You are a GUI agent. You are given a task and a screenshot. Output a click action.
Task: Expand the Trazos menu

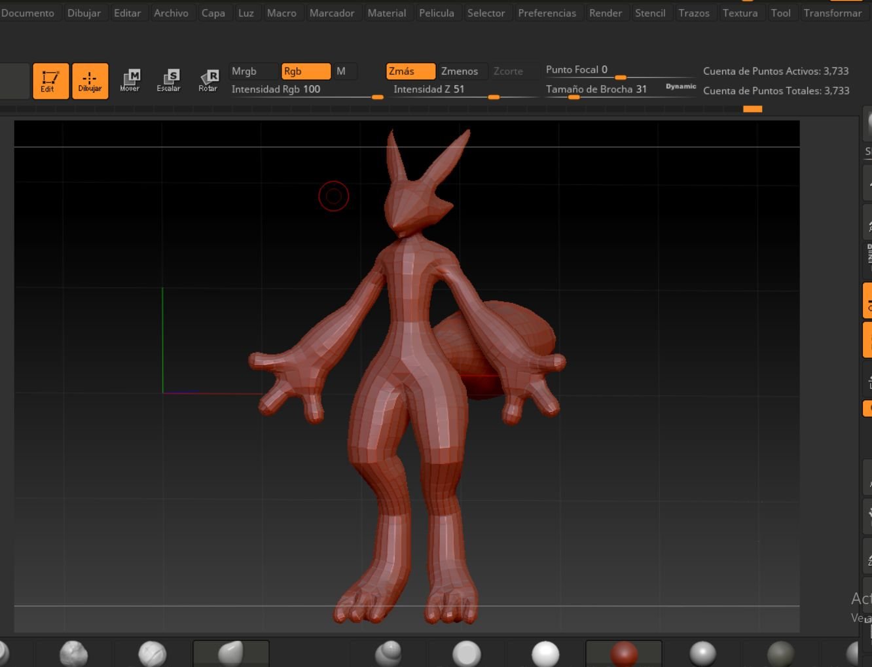pyautogui.click(x=694, y=13)
